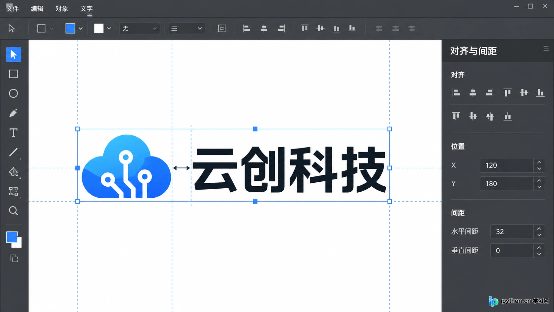The image size is (554, 312).
Task: Open the 文件 menu
Action: click(12, 9)
